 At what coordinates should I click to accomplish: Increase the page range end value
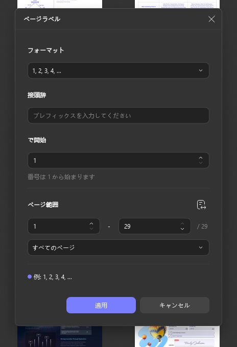[182, 224]
